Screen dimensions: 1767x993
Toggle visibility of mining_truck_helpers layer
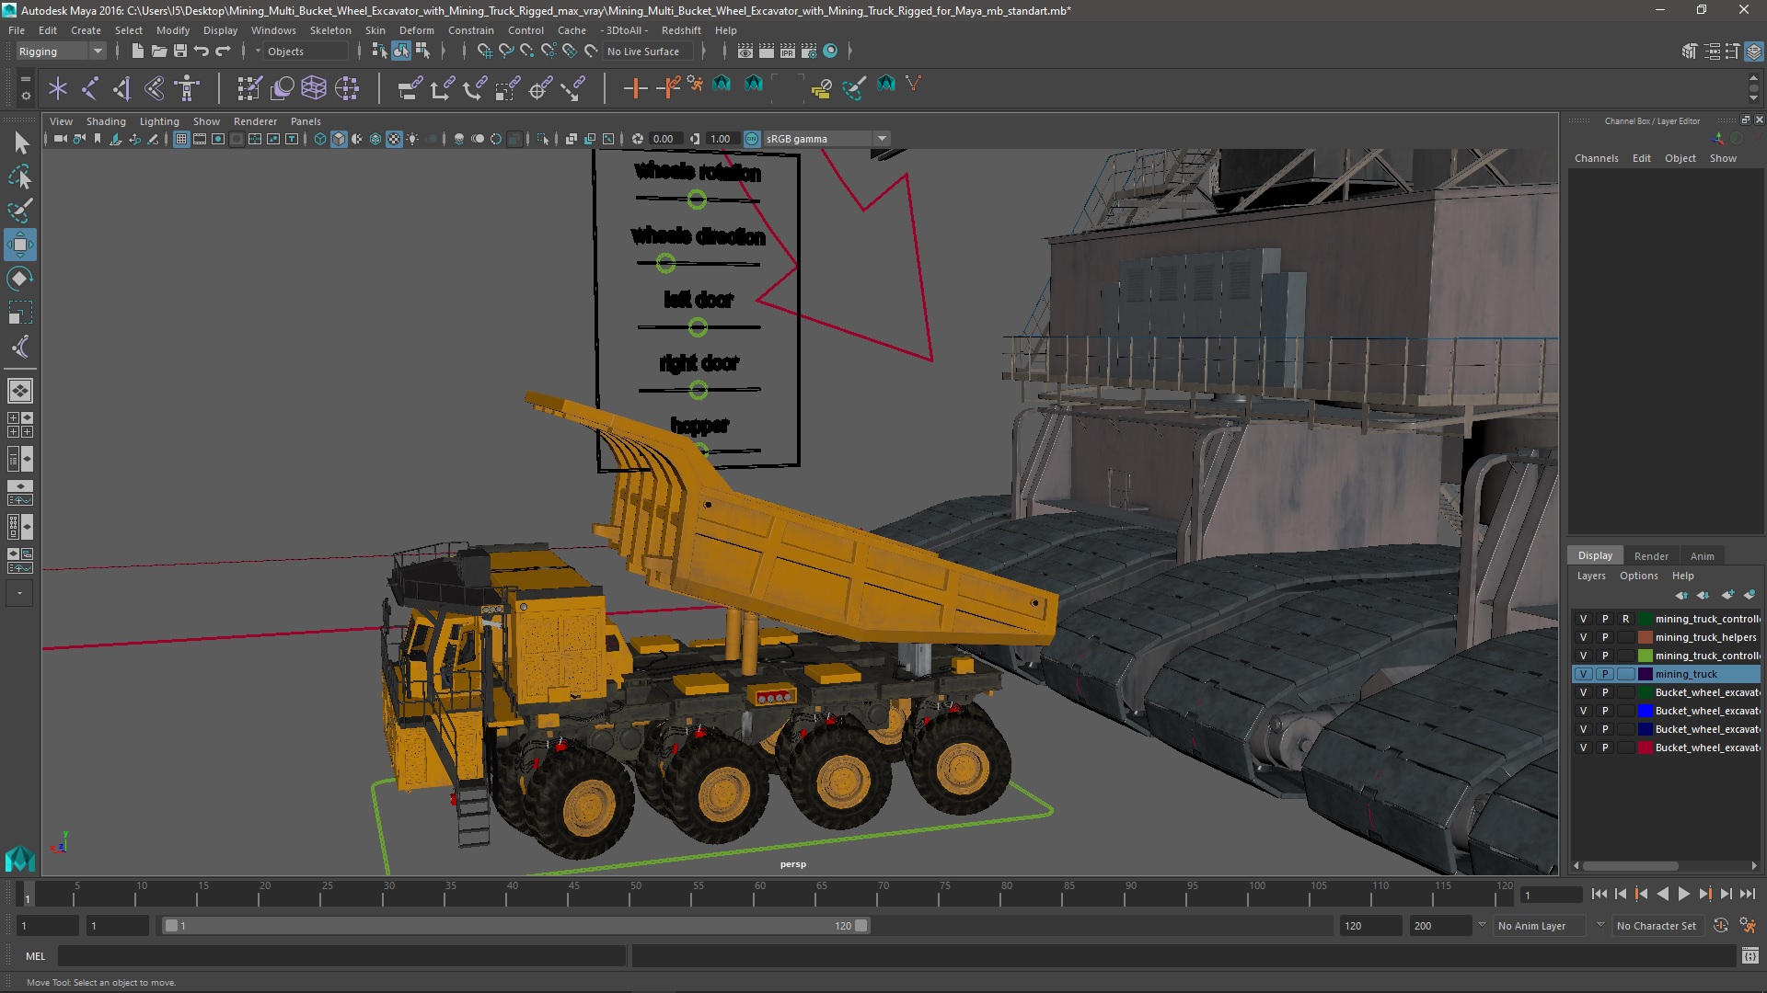[x=1583, y=637]
